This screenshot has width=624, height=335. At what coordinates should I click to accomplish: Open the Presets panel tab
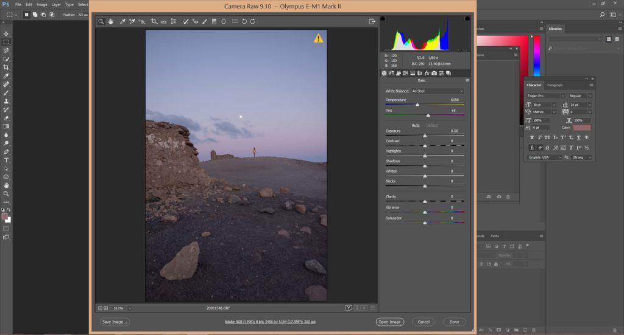pyautogui.click(x=441, y=73)
